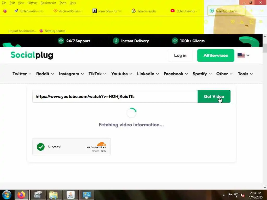The width and height of the screenshot is (267, 200).
Task: Open the scanner device taskbar icon
Action: (x=38, y=195)
